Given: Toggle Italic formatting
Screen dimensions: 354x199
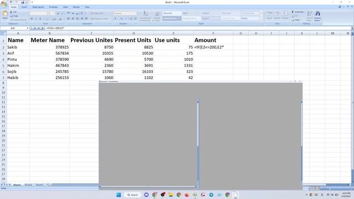Looking at the screenshot, I should pos(36,19).
